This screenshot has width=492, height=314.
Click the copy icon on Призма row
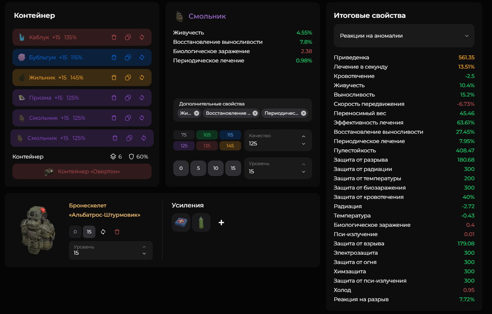coord(128,98)
